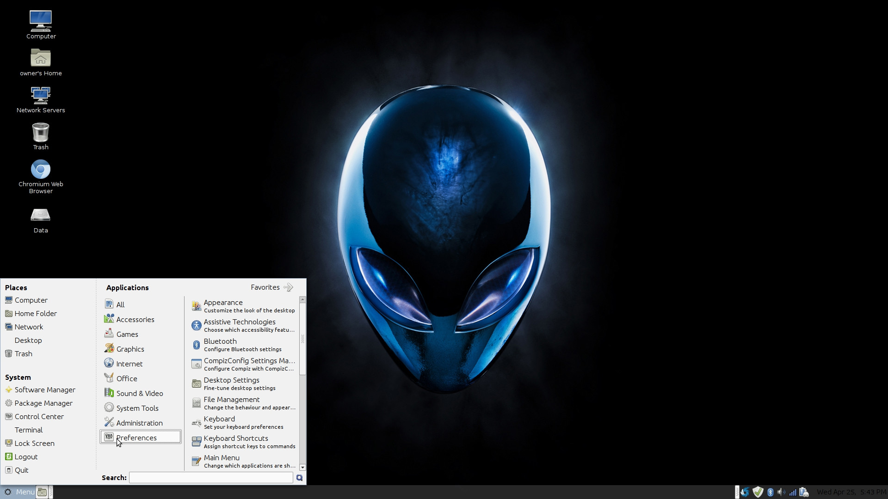Click the Menu button on the panel
Image resolution: width=888 pixels, height=499 pixels.
click(18, 492)
